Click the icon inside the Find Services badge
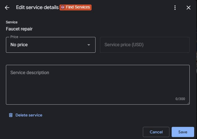This screenshot has height=139, width=197. point(63,7)
